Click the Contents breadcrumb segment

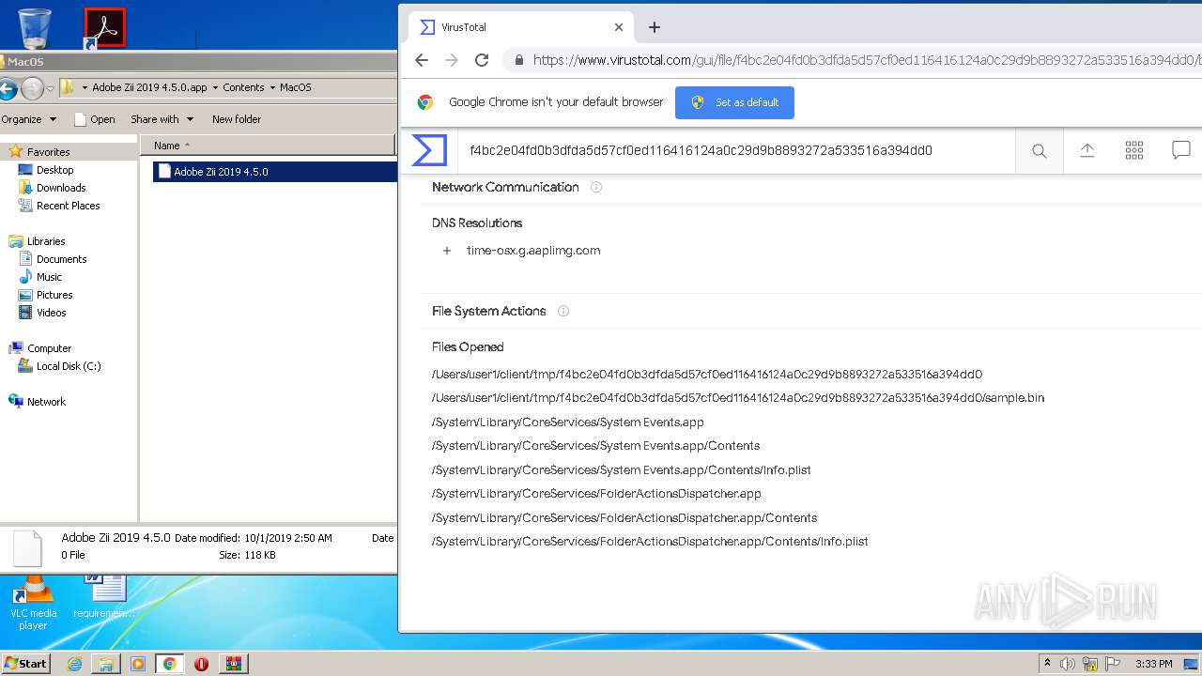pyautogui.click(x=243, y=87)
